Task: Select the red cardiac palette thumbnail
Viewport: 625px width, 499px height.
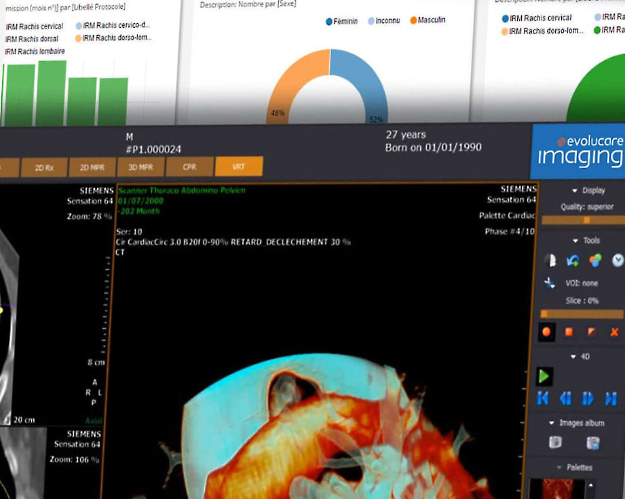Action: [x=557, y=489]
